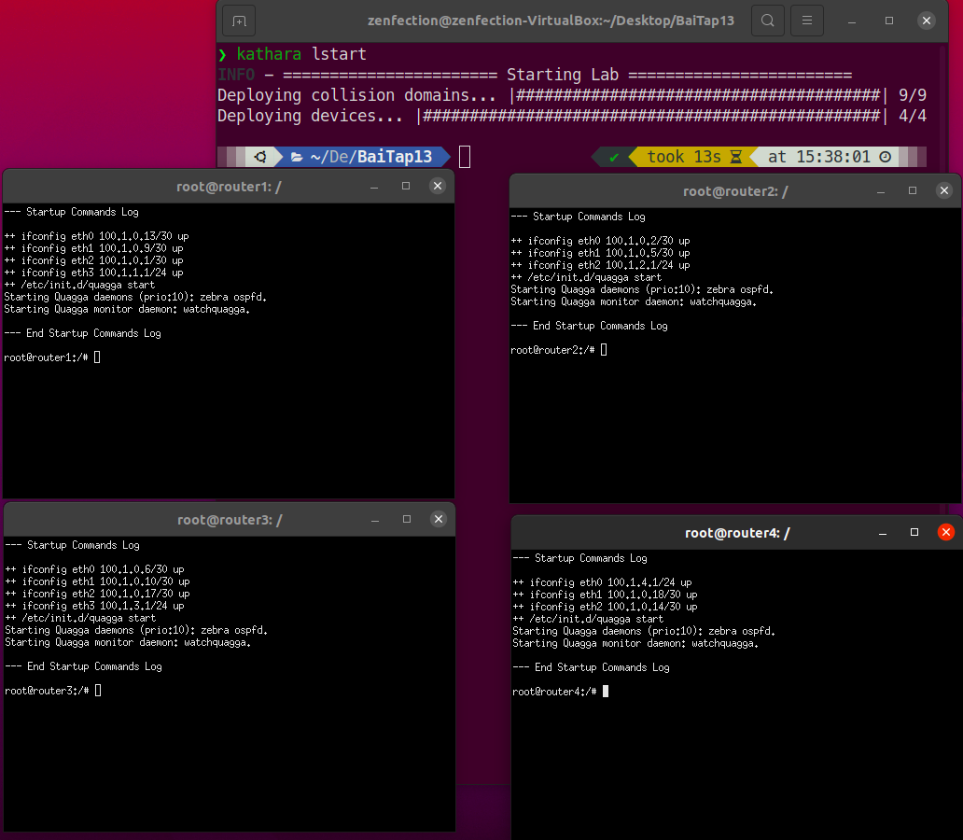963x840 pixels.
Task: Click router4 'ifconfig eth2 100.1.0.14/30 up' line
Action: (606, 607)
